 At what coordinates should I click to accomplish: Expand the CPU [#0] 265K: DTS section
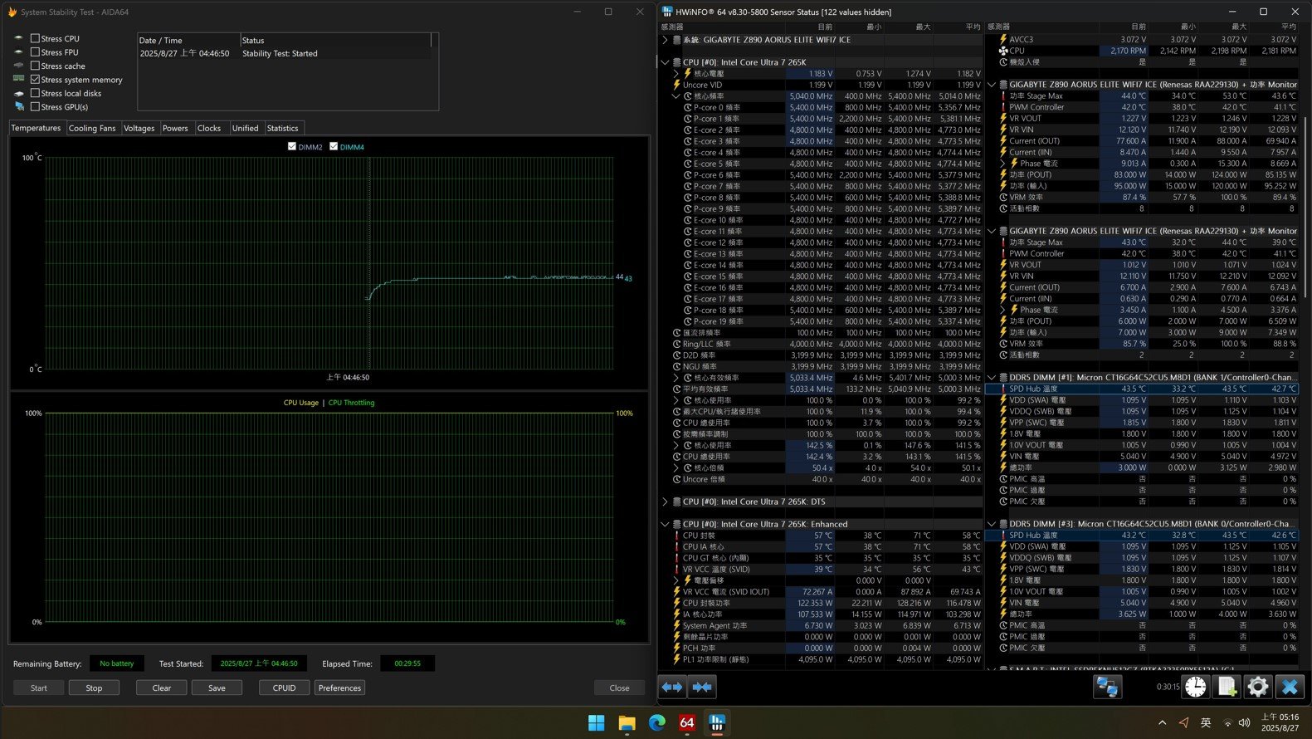tap(665, 502)
